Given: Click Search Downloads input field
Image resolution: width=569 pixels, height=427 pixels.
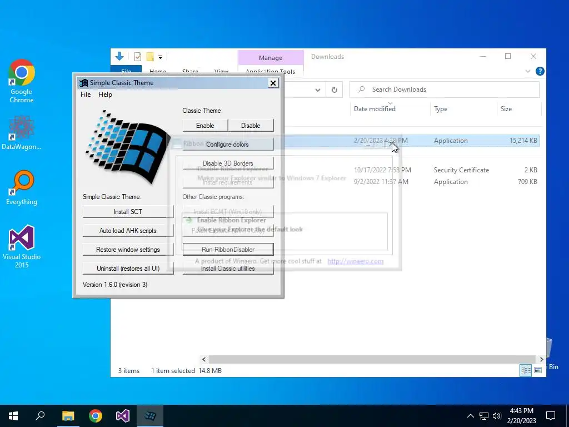Looking at the screenshot, I should [444, 90].
